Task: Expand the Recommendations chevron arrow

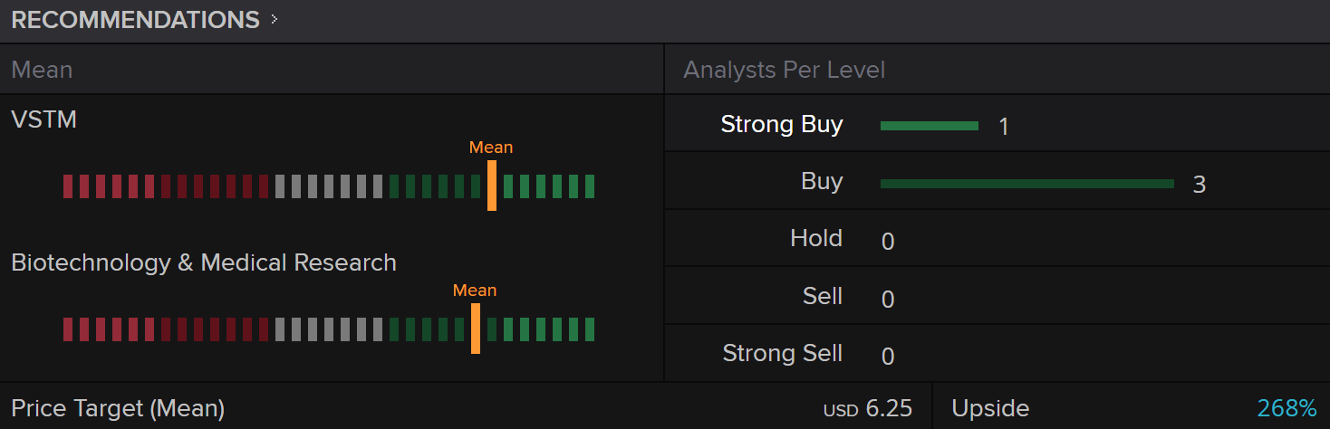Action: (x=274, y=20)
